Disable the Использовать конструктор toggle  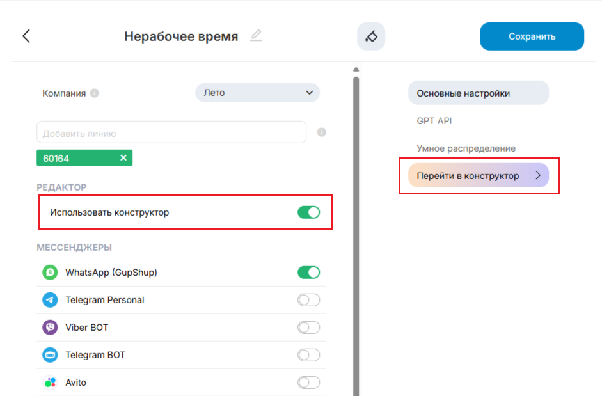308,212
